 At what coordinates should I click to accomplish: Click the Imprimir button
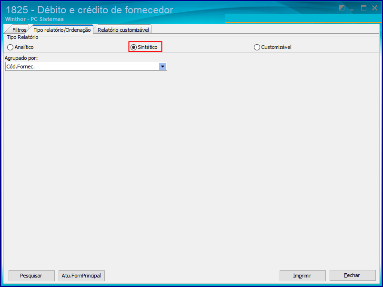pos(302,276)
